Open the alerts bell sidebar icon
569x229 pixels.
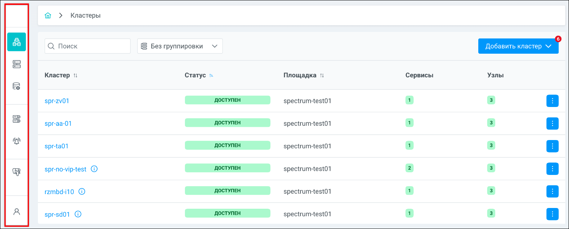pyautogui.click(x=17, y=141)
